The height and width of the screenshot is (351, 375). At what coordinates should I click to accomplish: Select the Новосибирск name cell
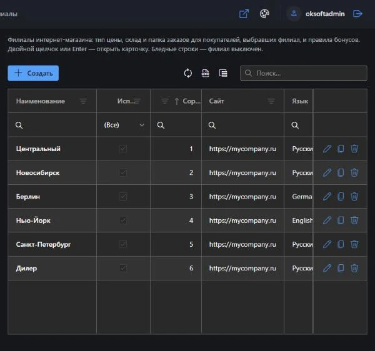[x=52, y=172]
